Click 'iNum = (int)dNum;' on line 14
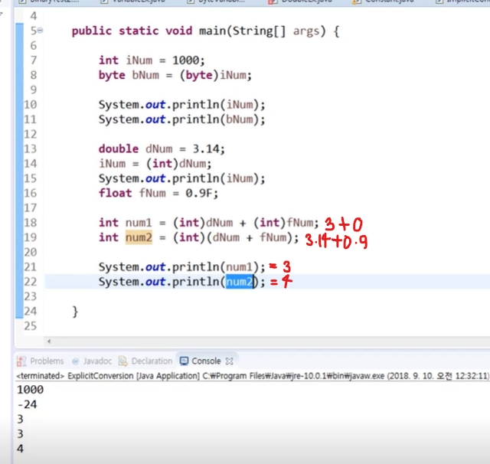The image size is (490, 464). tap(155, 164)
